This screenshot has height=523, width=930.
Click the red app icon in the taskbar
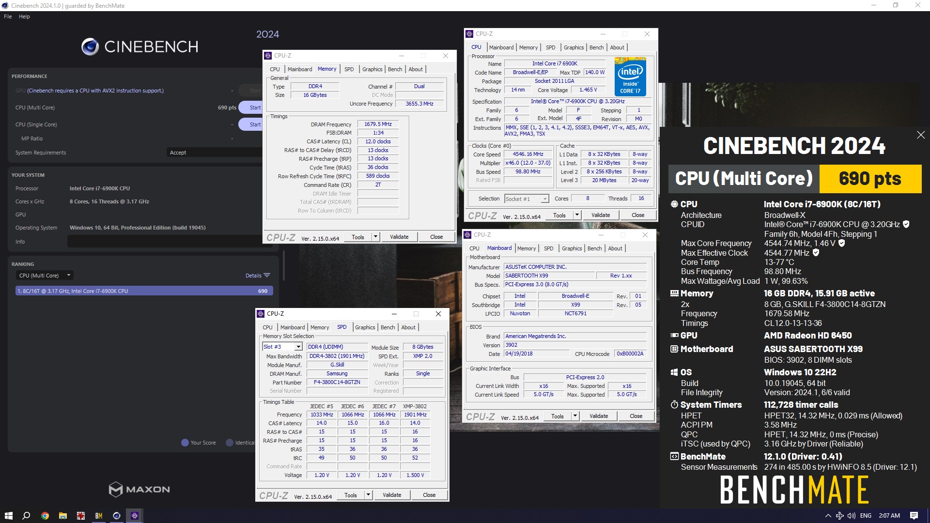81,516
